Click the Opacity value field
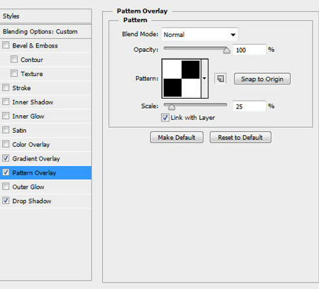This screenshot has height=289, width=319. [249, 50]
